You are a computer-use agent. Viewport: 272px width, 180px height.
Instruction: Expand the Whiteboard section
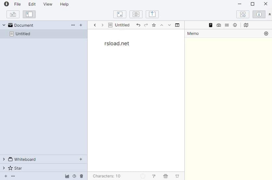(x=4, y=159)
